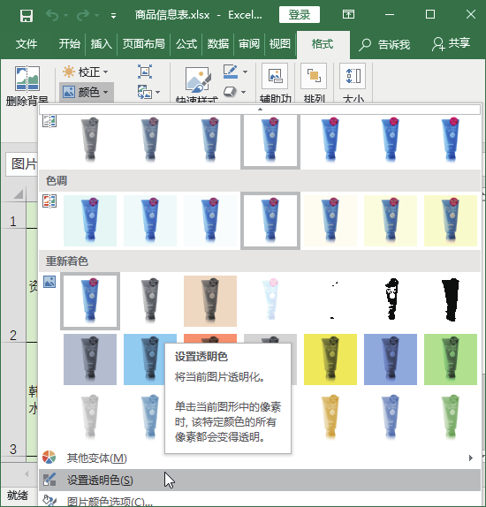Click the Login (登录) button
Image resolution: width=486 pixels, height=507 pixels.
click(300, 14)
